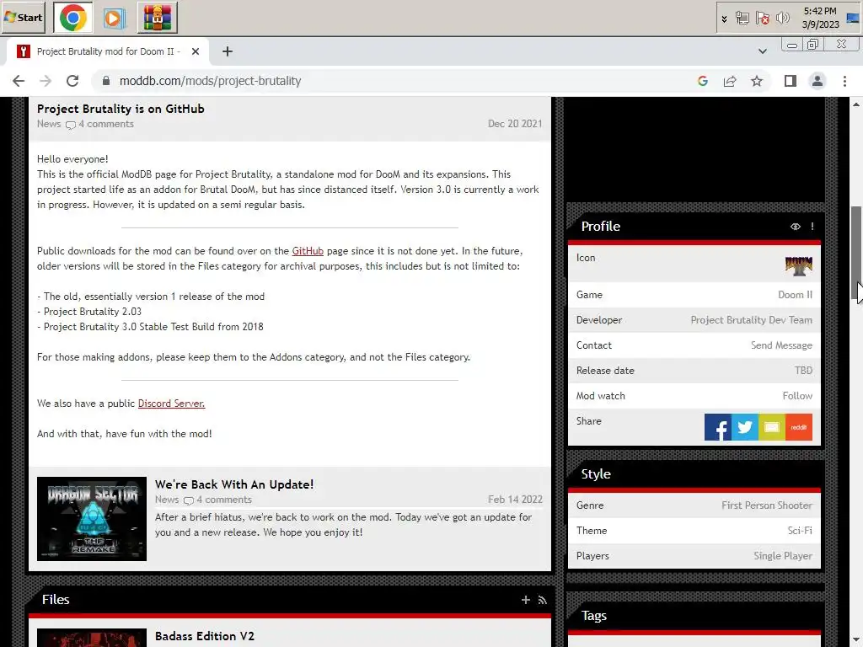Open Sci-Fi theme link

(800, 531)
